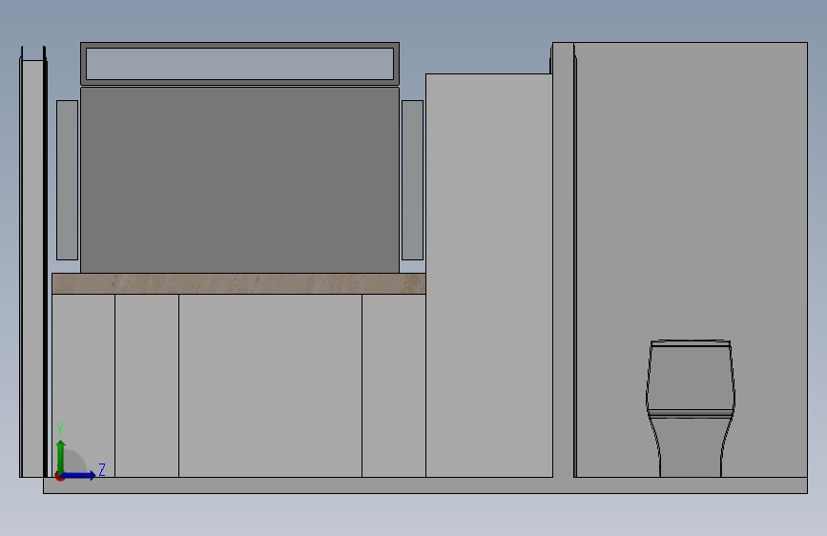Viewport: 827px width, 536px height.
Task: Select the floor slab at the bottom
Action: (425, 485)
